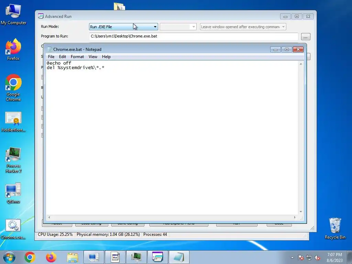Open Notepad Format menu
Screen dimensions: 352x264
click(x=77, y=57)
